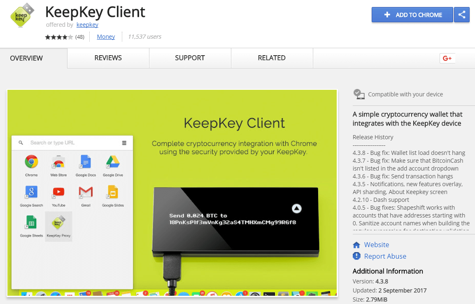
Task: Click the hamburger menu icon in the launcher
Action: (124, 143)
